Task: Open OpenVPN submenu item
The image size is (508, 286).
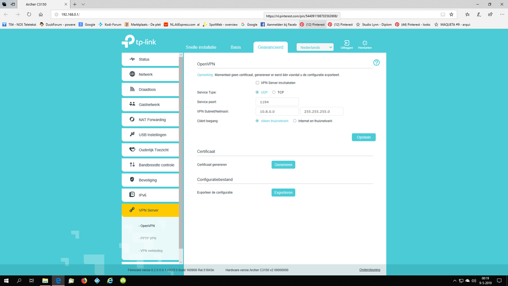Action: click(147, 226)
